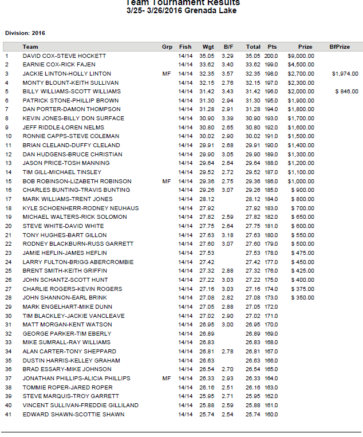363x437 pixels.
Task: Click the $ 350.00 prize for rank 28
Action: click(302, 298)
